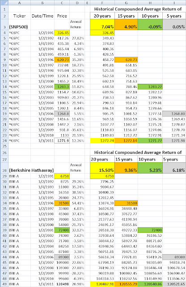
Task: Select gray BRK-A price 89300 in column C
Action: tap(62, 257)
